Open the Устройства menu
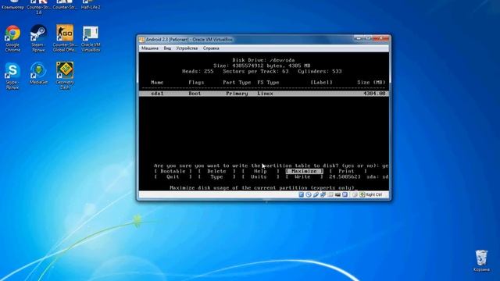The width and height of the screenshot is (500, 281). [187, 48]
